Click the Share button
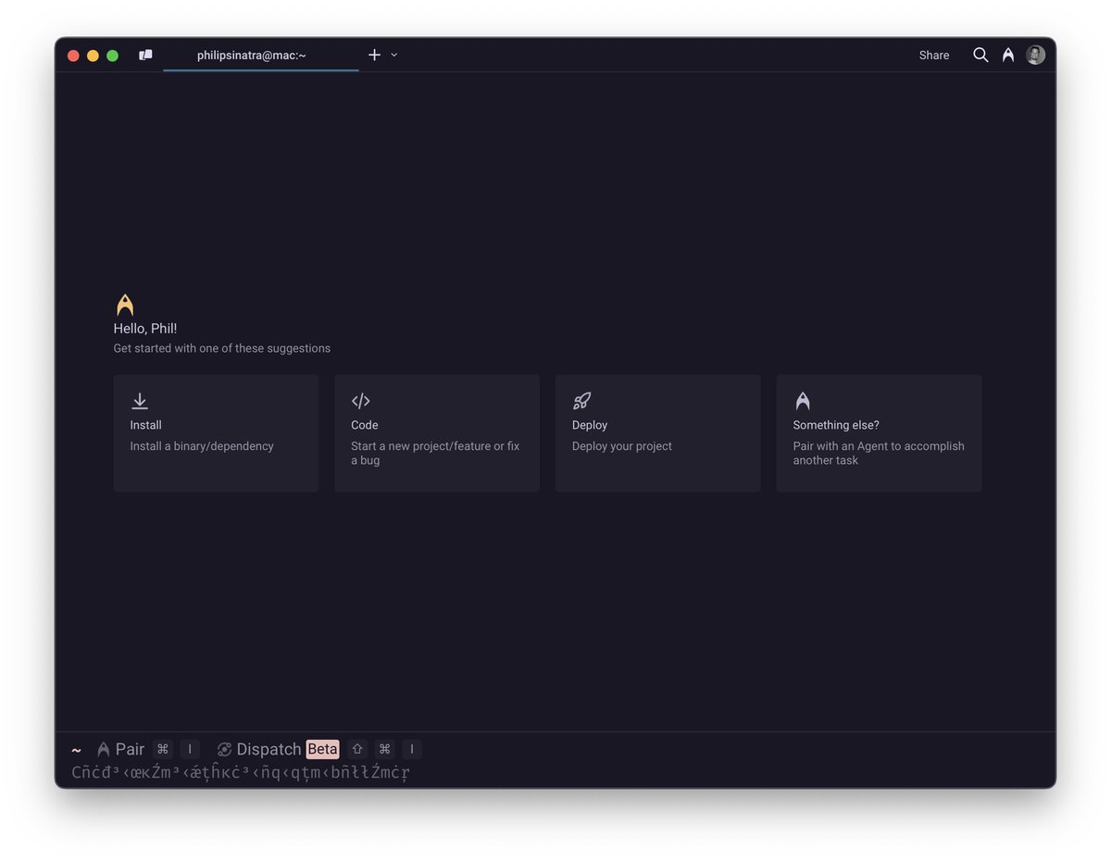 [x=934, y=56]
